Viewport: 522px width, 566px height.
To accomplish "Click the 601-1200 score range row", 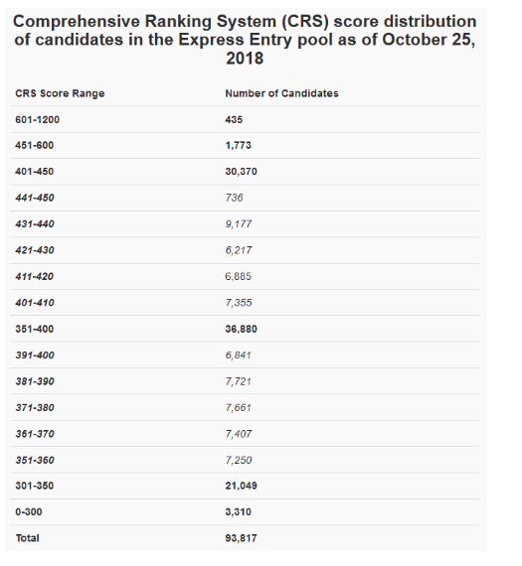I will (x=245, y=119).
